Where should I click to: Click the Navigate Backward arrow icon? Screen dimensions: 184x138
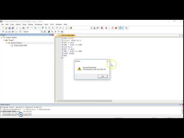[35, 28]
